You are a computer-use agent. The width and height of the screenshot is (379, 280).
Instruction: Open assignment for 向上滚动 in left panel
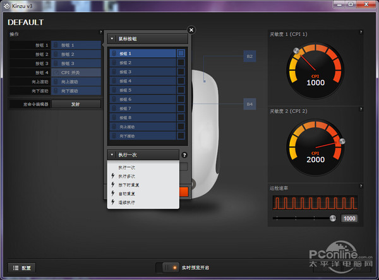pos(76,82)
